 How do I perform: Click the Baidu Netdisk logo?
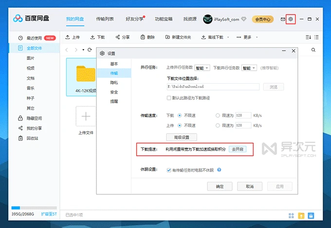31,19
